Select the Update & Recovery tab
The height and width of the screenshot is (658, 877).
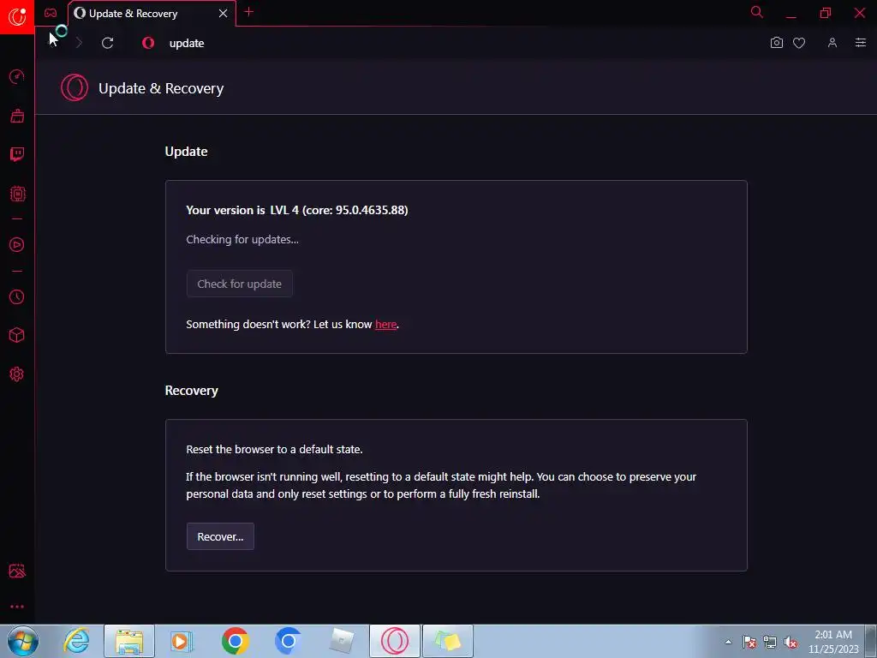pyautogui.click(x=152, y=14)
